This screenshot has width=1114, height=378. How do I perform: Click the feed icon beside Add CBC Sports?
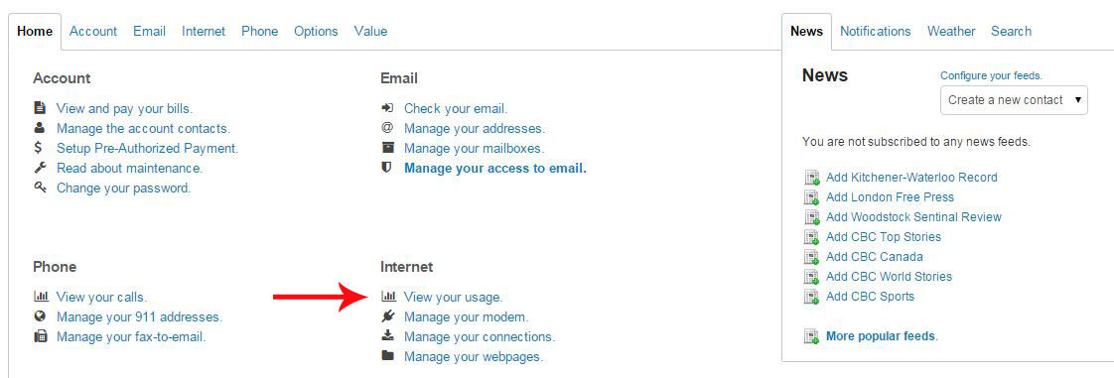811,297
